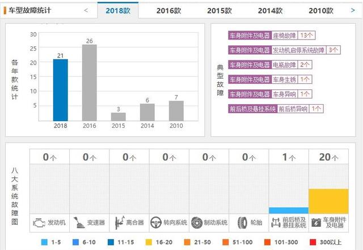
Task: Click the engine (发动机) icon
Action: pos(39,223)
